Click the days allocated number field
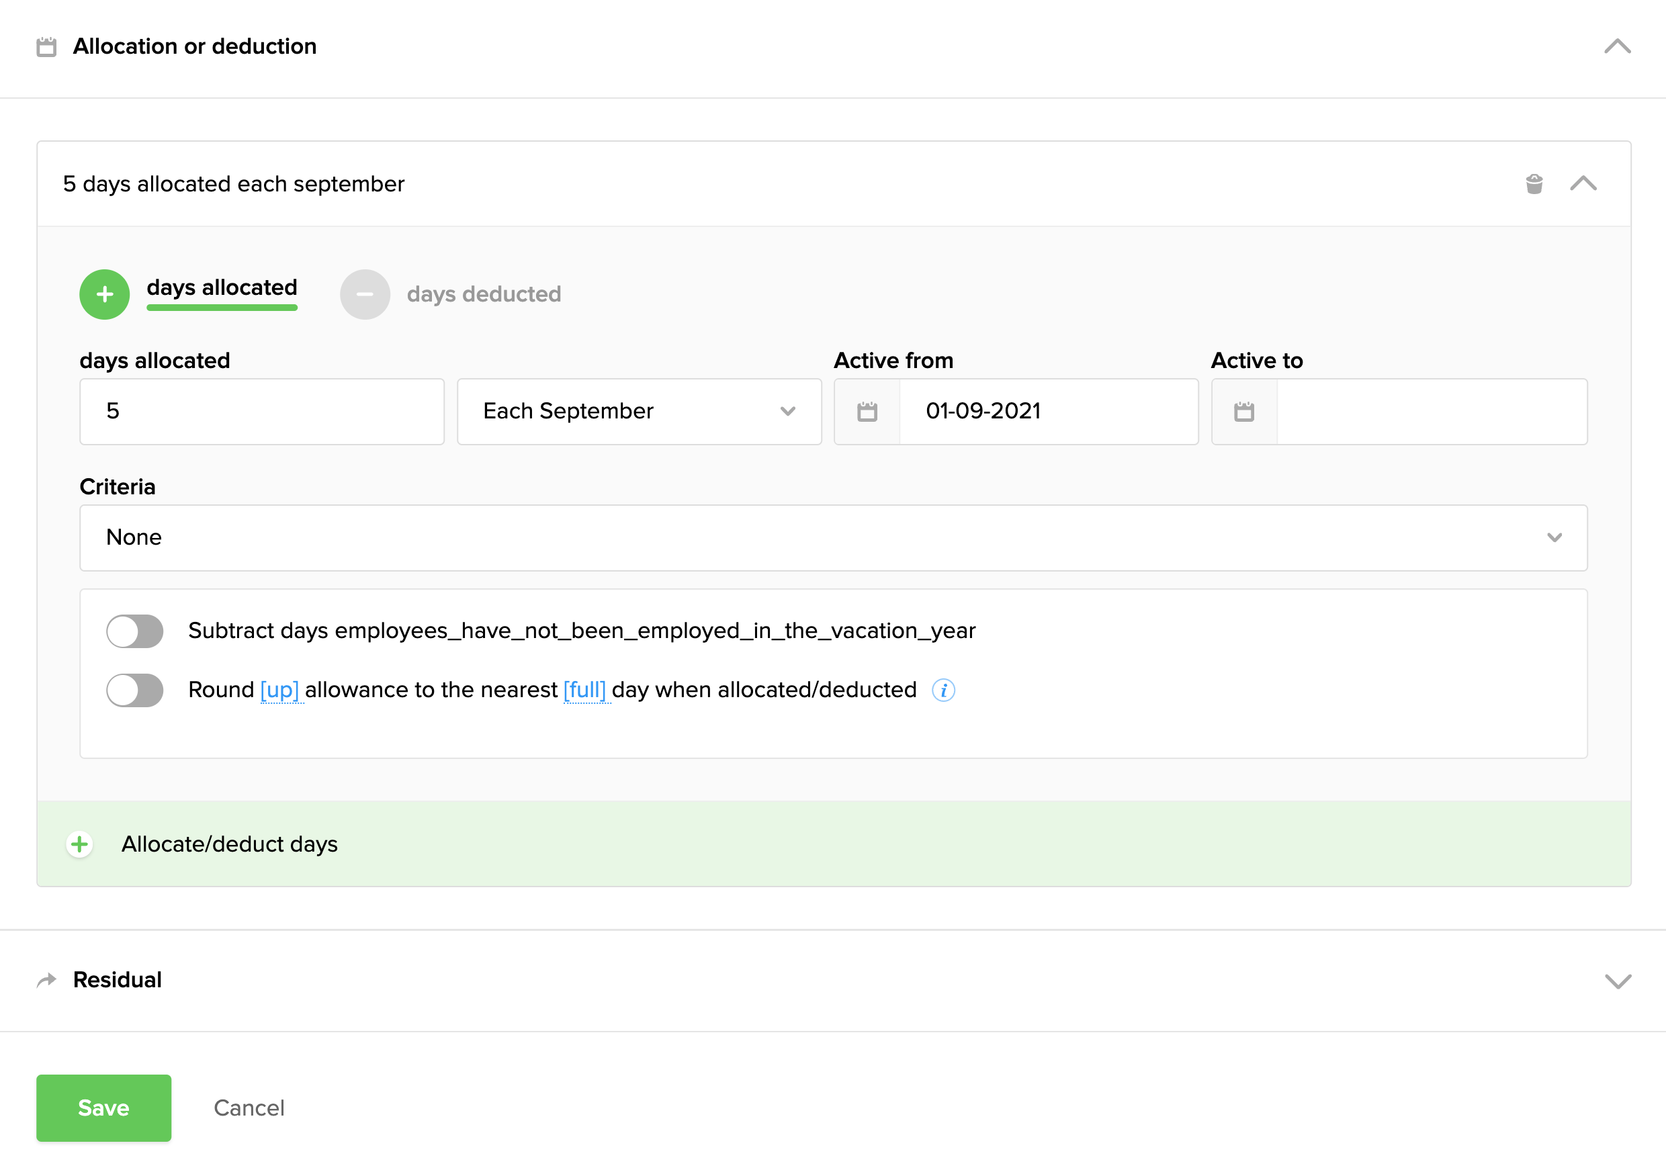This screenshot has width=1666, height=1174. click(261, 412)
